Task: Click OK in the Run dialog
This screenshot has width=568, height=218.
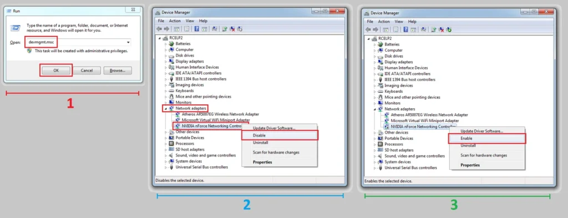Action: 56,70
